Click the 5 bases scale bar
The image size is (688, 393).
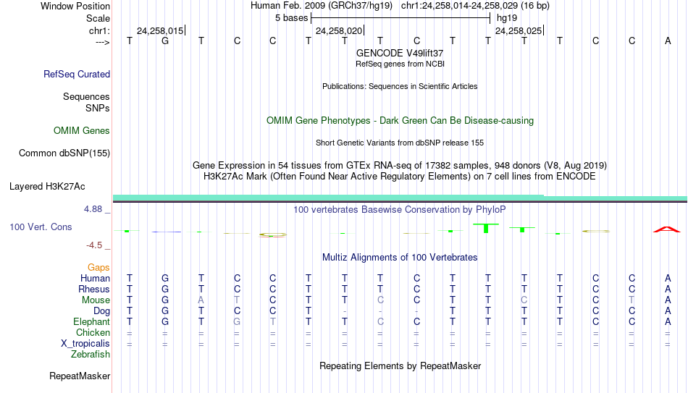pos(400,18)
